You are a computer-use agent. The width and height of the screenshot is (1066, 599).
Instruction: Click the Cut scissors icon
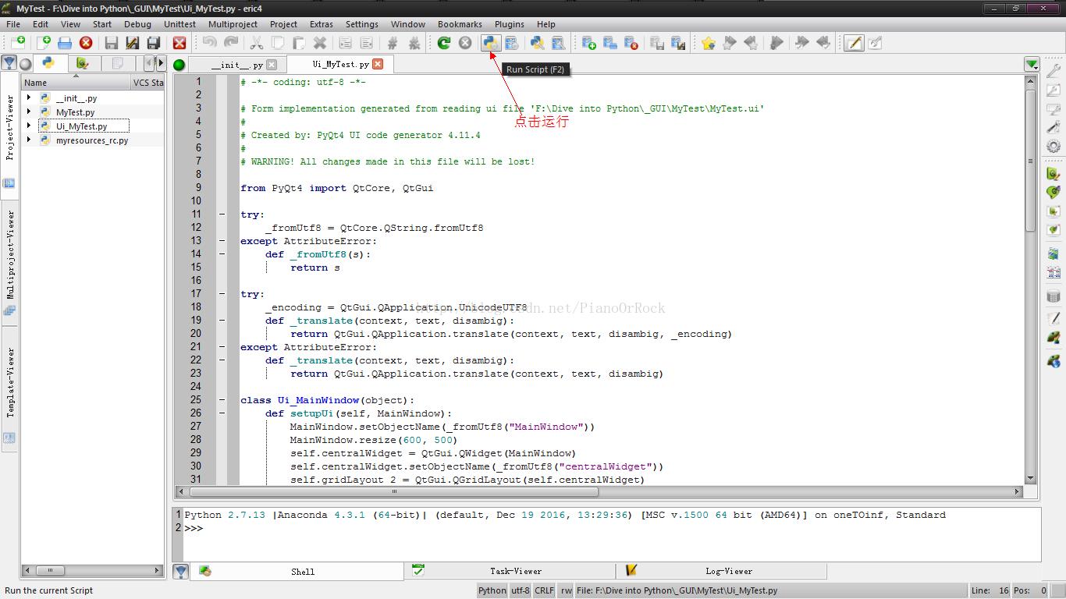tap(256, 43)
